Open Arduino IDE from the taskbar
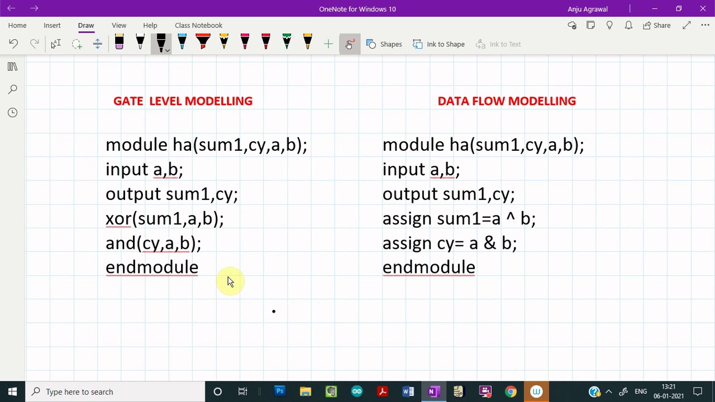 coord(357,391)
